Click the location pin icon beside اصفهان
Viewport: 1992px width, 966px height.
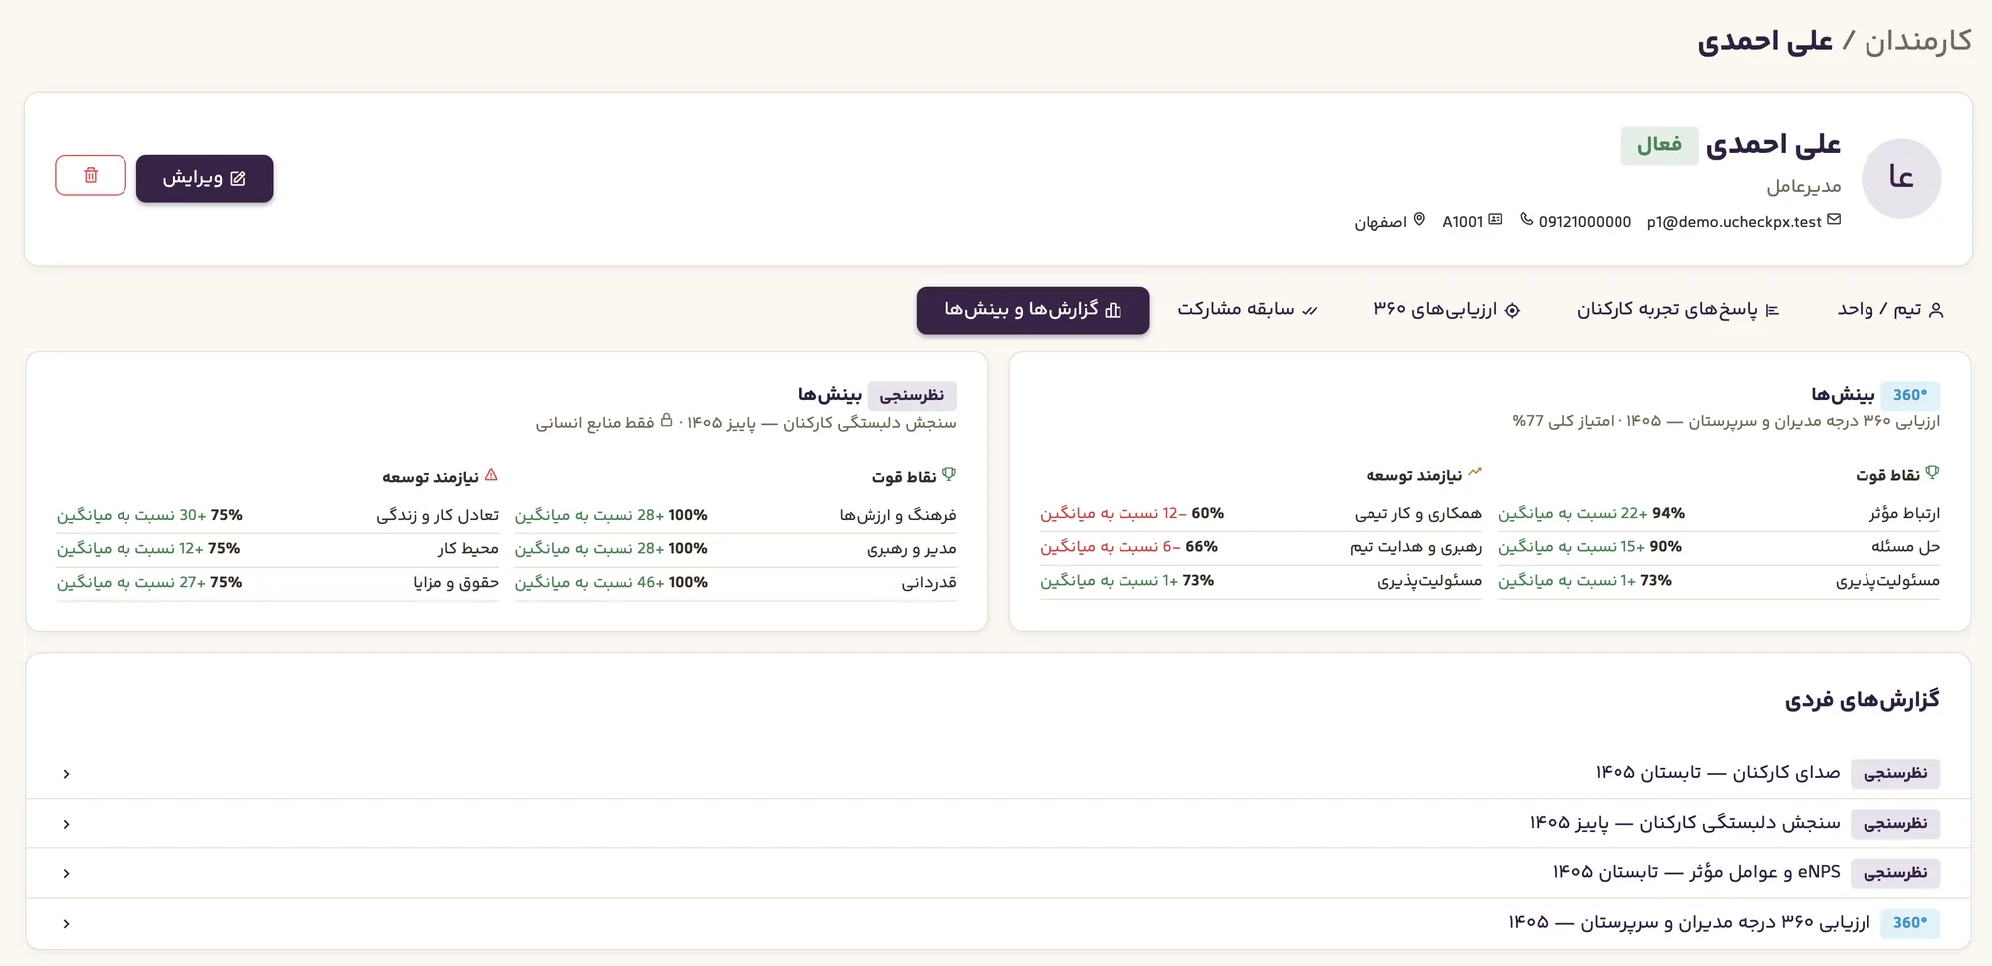[x=1419, y=220]
